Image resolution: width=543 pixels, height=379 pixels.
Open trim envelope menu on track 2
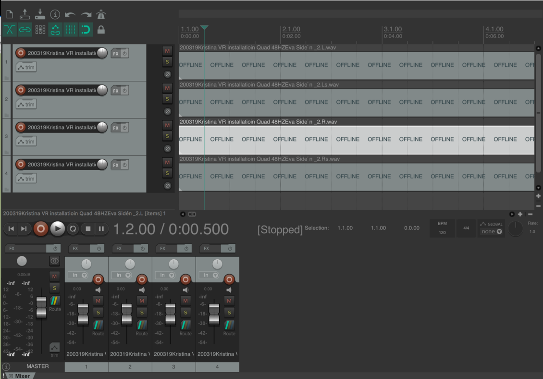click(26, 104)
